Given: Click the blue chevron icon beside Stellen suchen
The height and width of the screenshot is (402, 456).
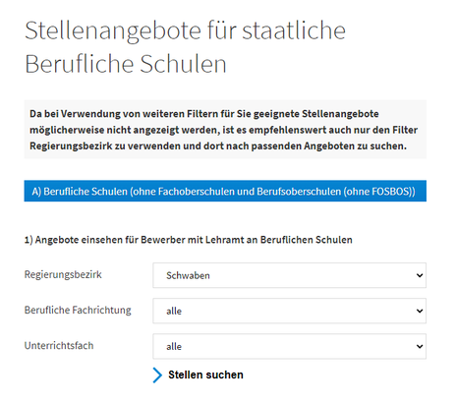Looking at the screenshot, I should pyautogui.click(x=157, y=375).
